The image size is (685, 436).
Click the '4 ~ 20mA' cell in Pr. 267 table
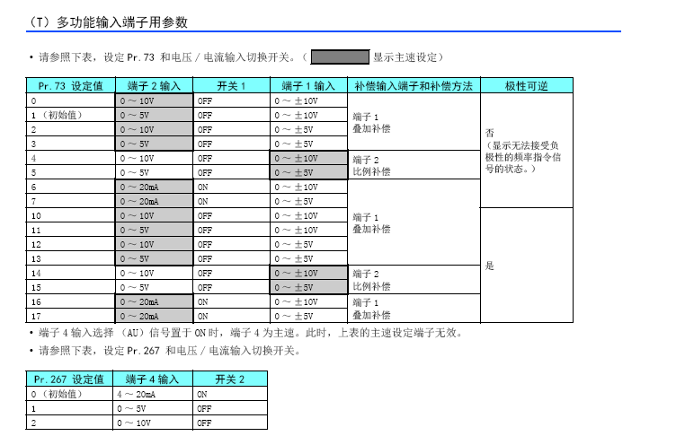(155, 394)
